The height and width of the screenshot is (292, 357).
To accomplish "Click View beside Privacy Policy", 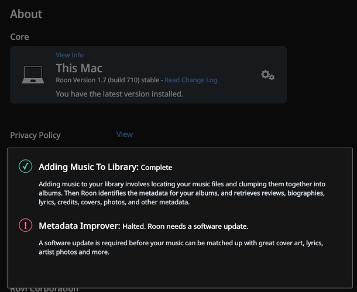I will [x=124, y=134].
